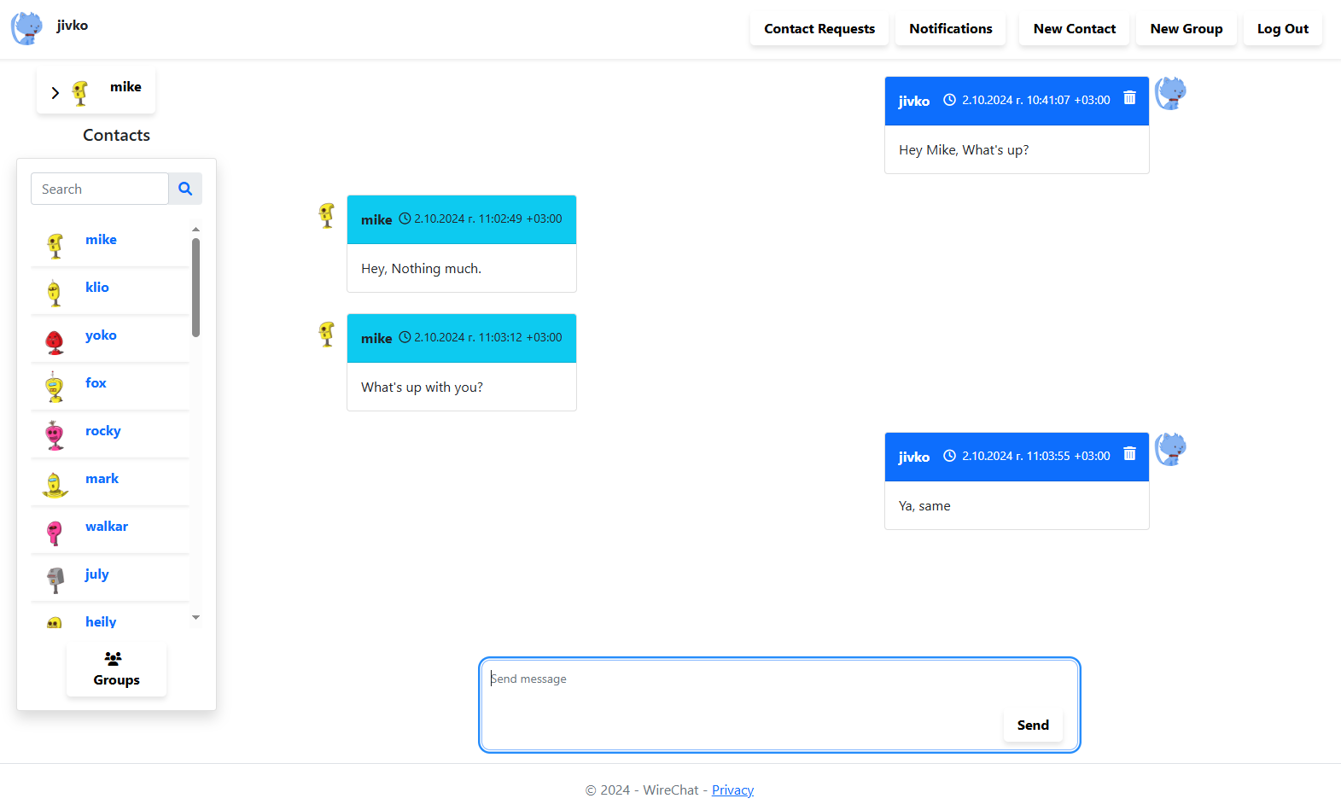Image resolution: width=1341 pixels, height=810 pixels.
Task: Open chat with contact july
Action: click(97, 574)
